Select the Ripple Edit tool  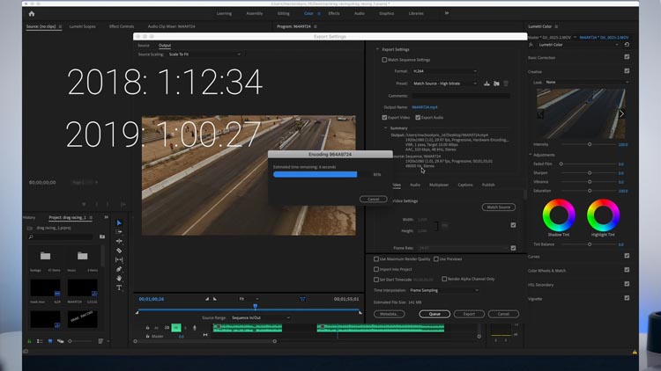[119, 241]
